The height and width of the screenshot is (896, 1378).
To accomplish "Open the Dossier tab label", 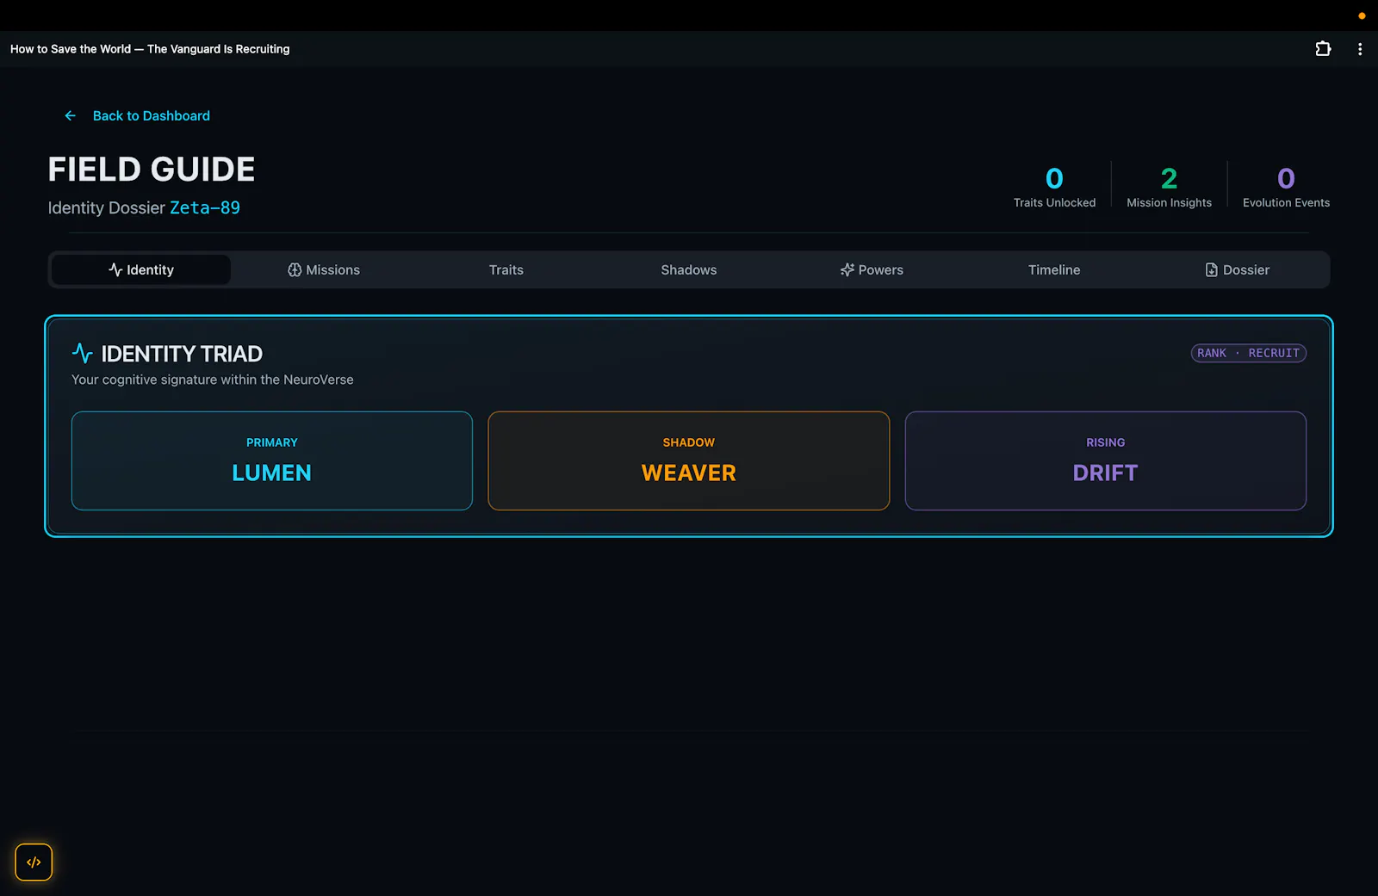I will click(x=1246, y=269).
